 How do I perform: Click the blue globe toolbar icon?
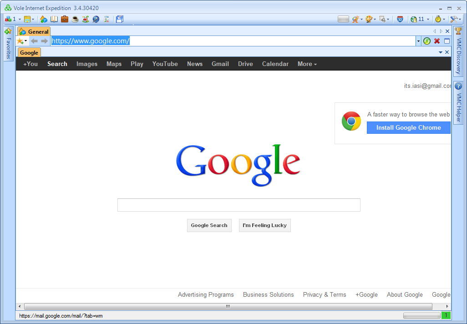tap(96, 19)
